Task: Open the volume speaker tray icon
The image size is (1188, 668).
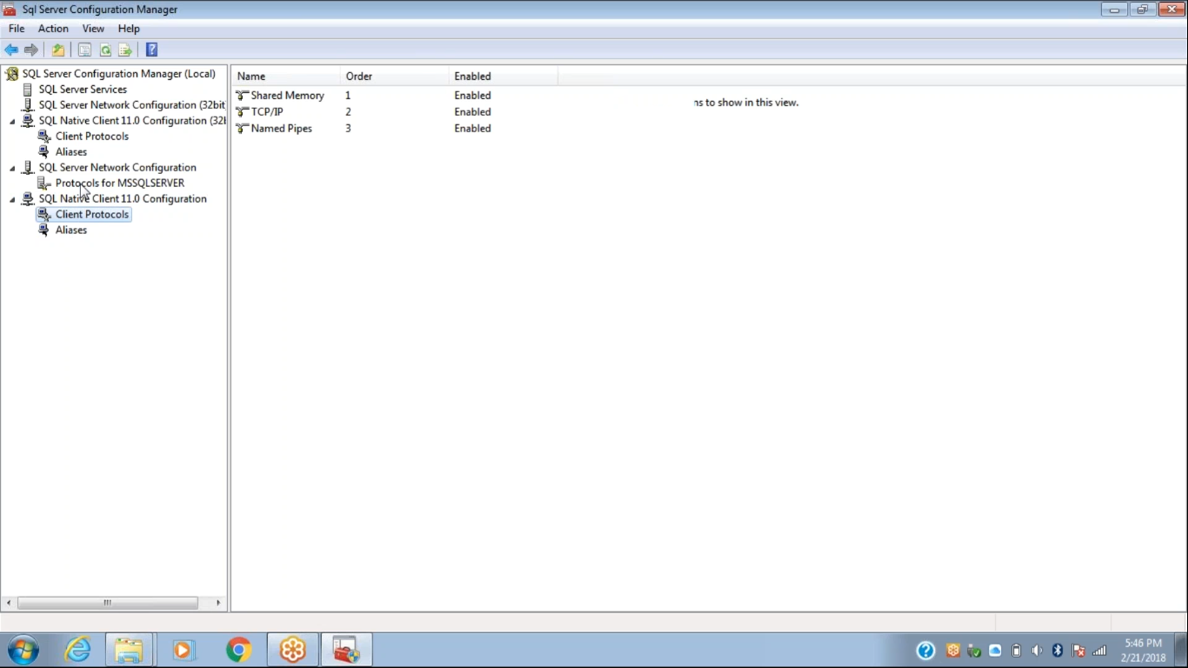Action: (x=1037, y=651)
